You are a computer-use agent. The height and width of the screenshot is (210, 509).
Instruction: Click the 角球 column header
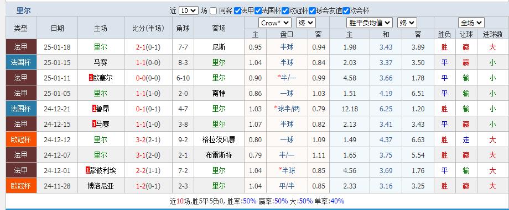(x=183, y=28)
